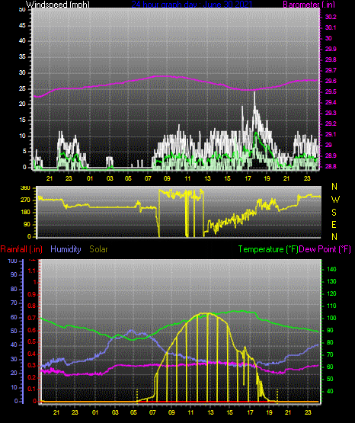The height and width of the screenshot is (423, 355).
Task: Click the 'S' compass direction label
Action: point(334,213)
